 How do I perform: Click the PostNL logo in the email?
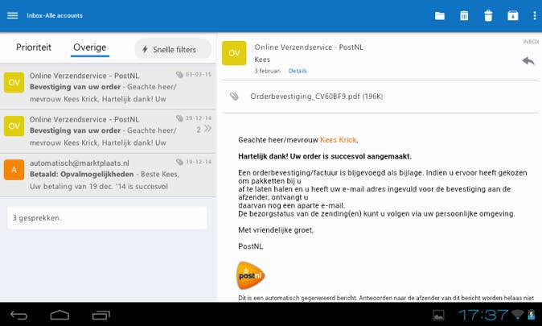(251, 275)
